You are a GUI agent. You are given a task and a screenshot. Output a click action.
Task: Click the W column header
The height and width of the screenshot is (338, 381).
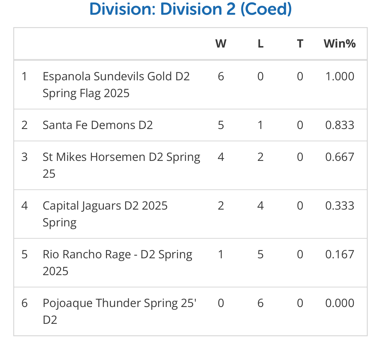click(x=221, y=44)
